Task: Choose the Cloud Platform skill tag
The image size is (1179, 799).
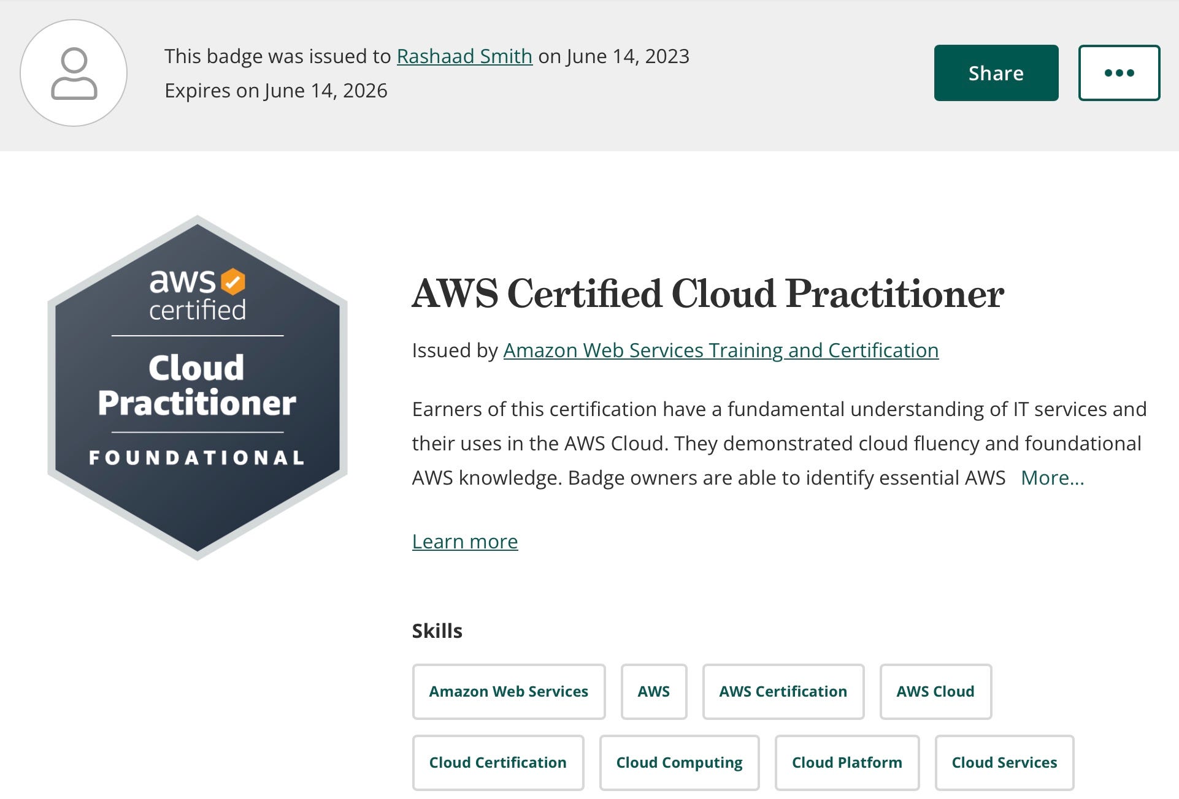Action: (x=847, y=763)
